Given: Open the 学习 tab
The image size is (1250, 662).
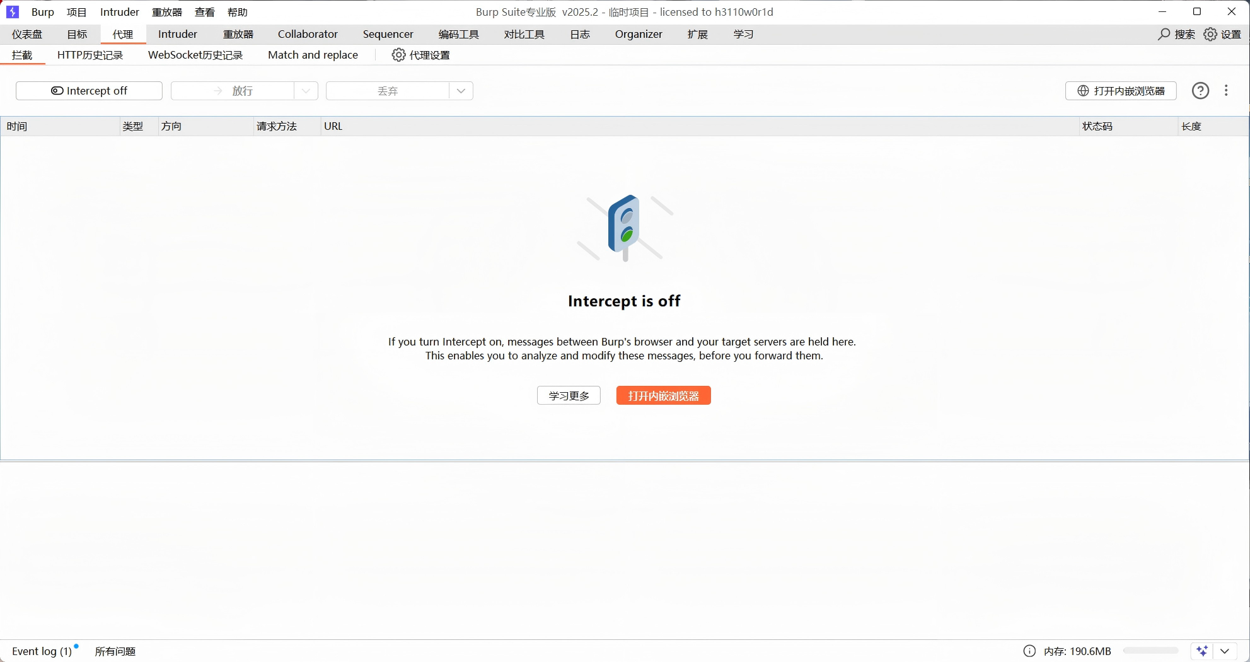Looking at the screenshot, I should [x=744, y=34].
